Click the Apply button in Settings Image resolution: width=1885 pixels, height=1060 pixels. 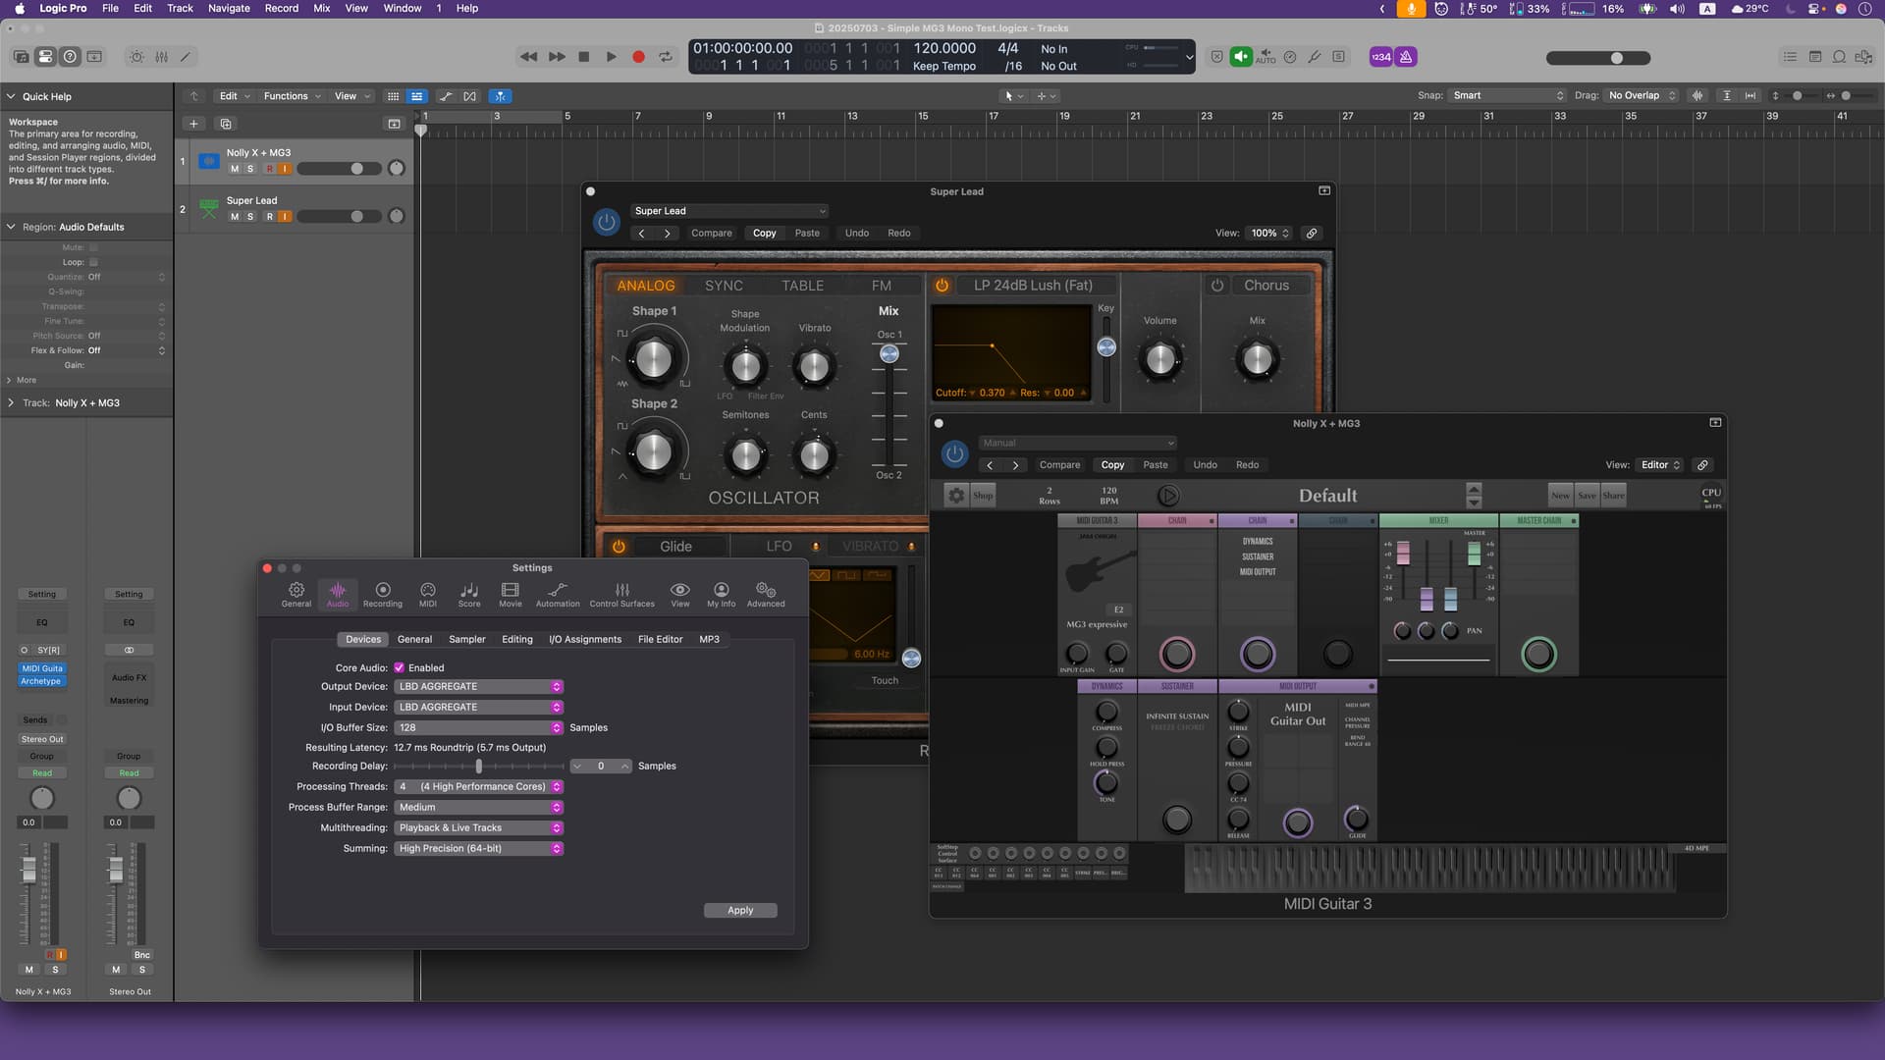pos(740,911)
